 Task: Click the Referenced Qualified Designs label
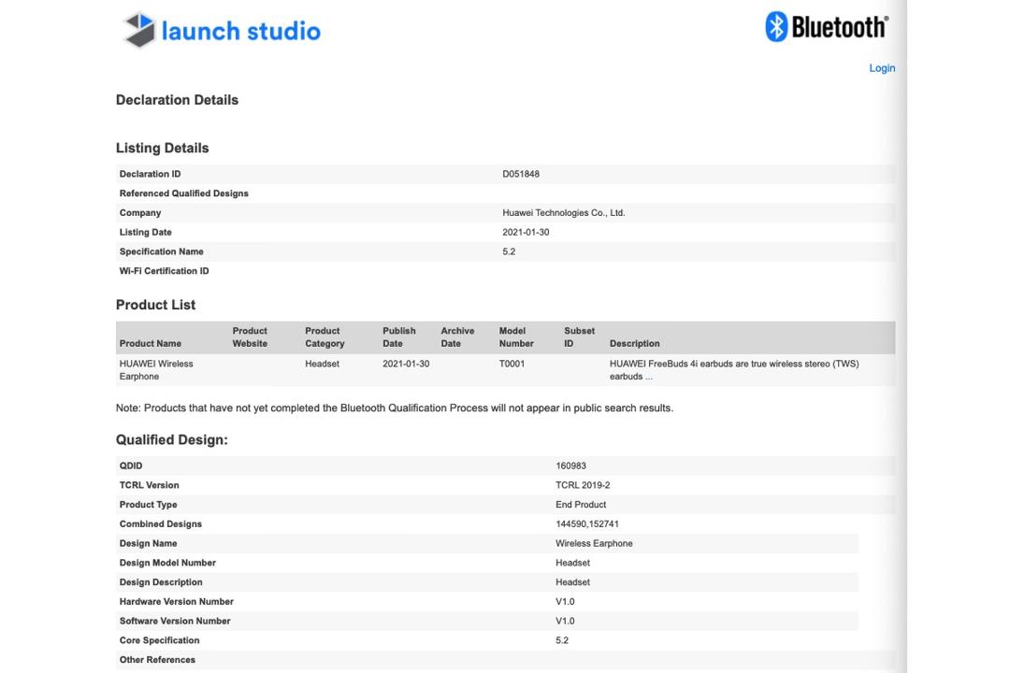click(183, 193)
